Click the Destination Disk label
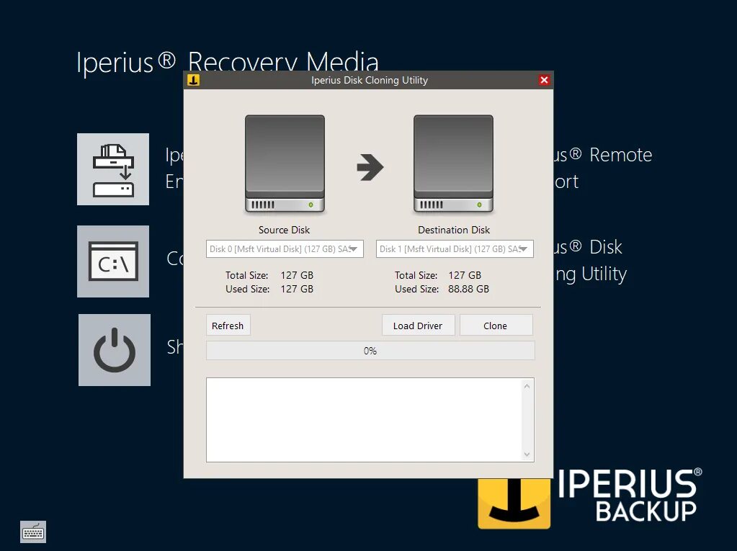Image resolution: width=737 pixels, height=551 pixels. pos(454,230)
